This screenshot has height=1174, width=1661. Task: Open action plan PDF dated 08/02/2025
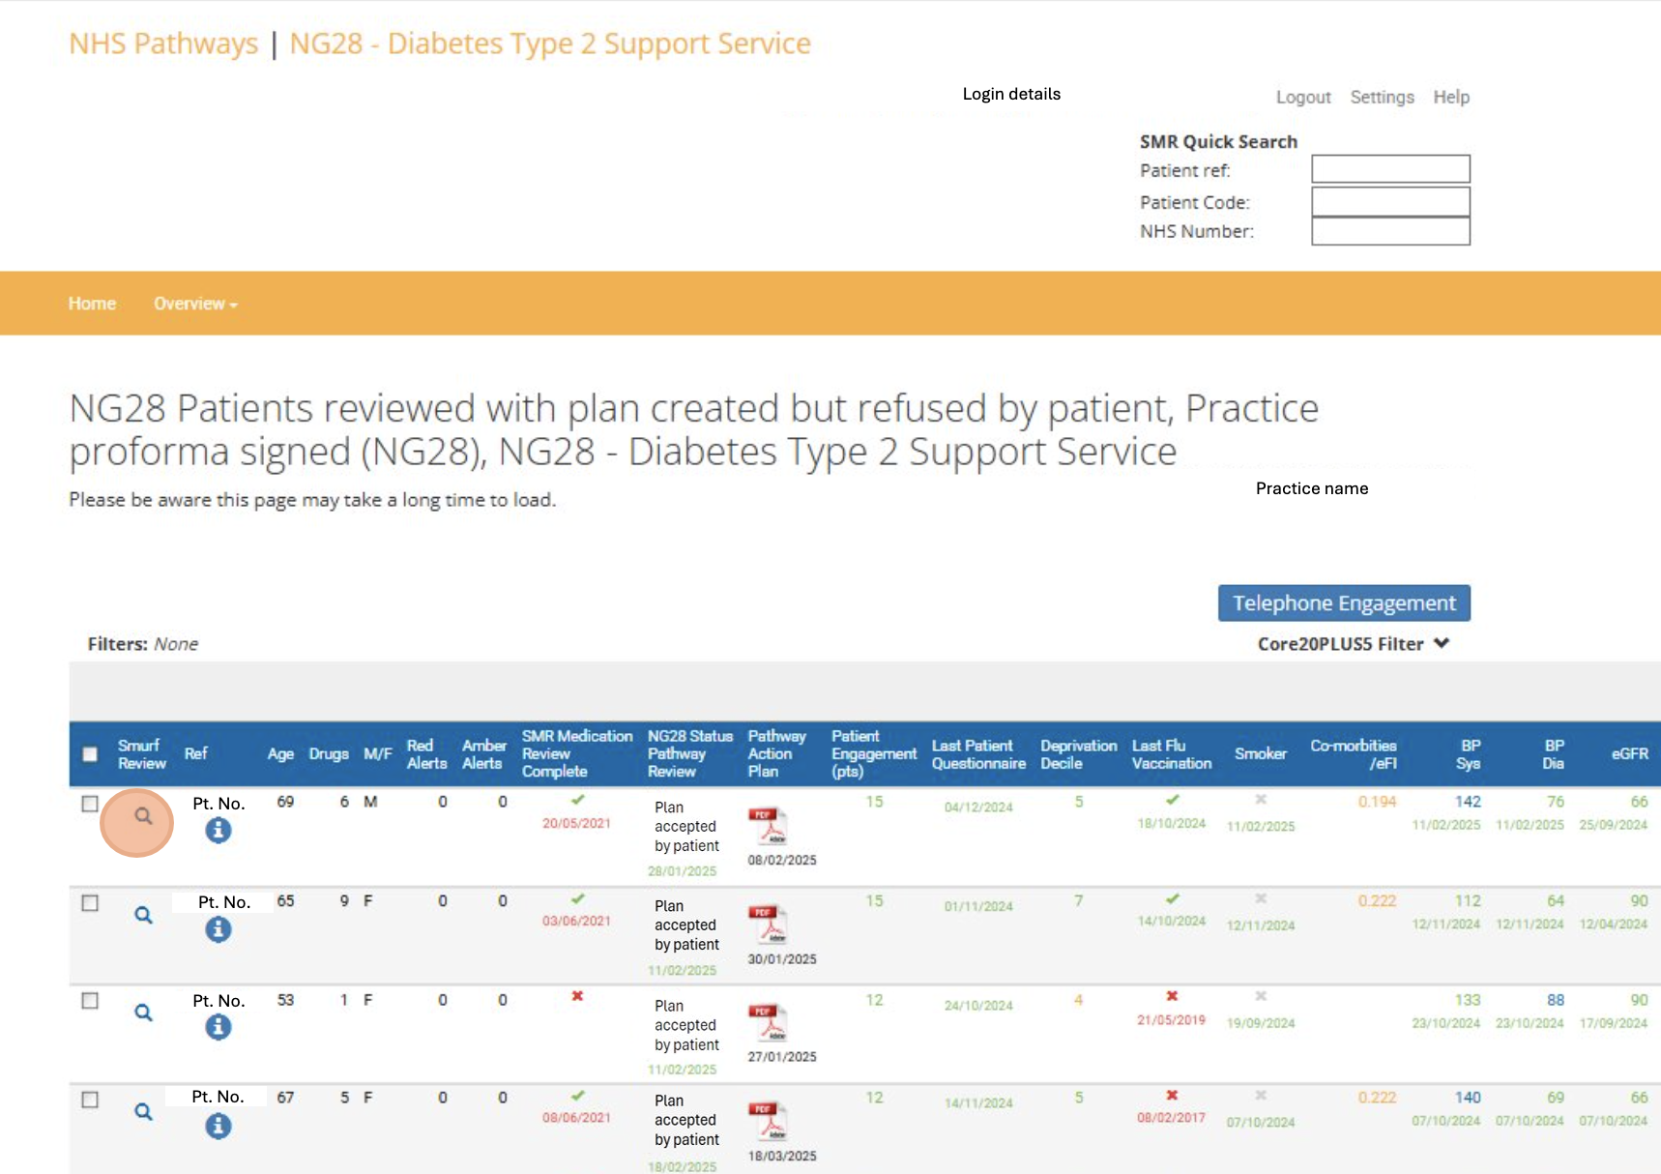point(769,827)
